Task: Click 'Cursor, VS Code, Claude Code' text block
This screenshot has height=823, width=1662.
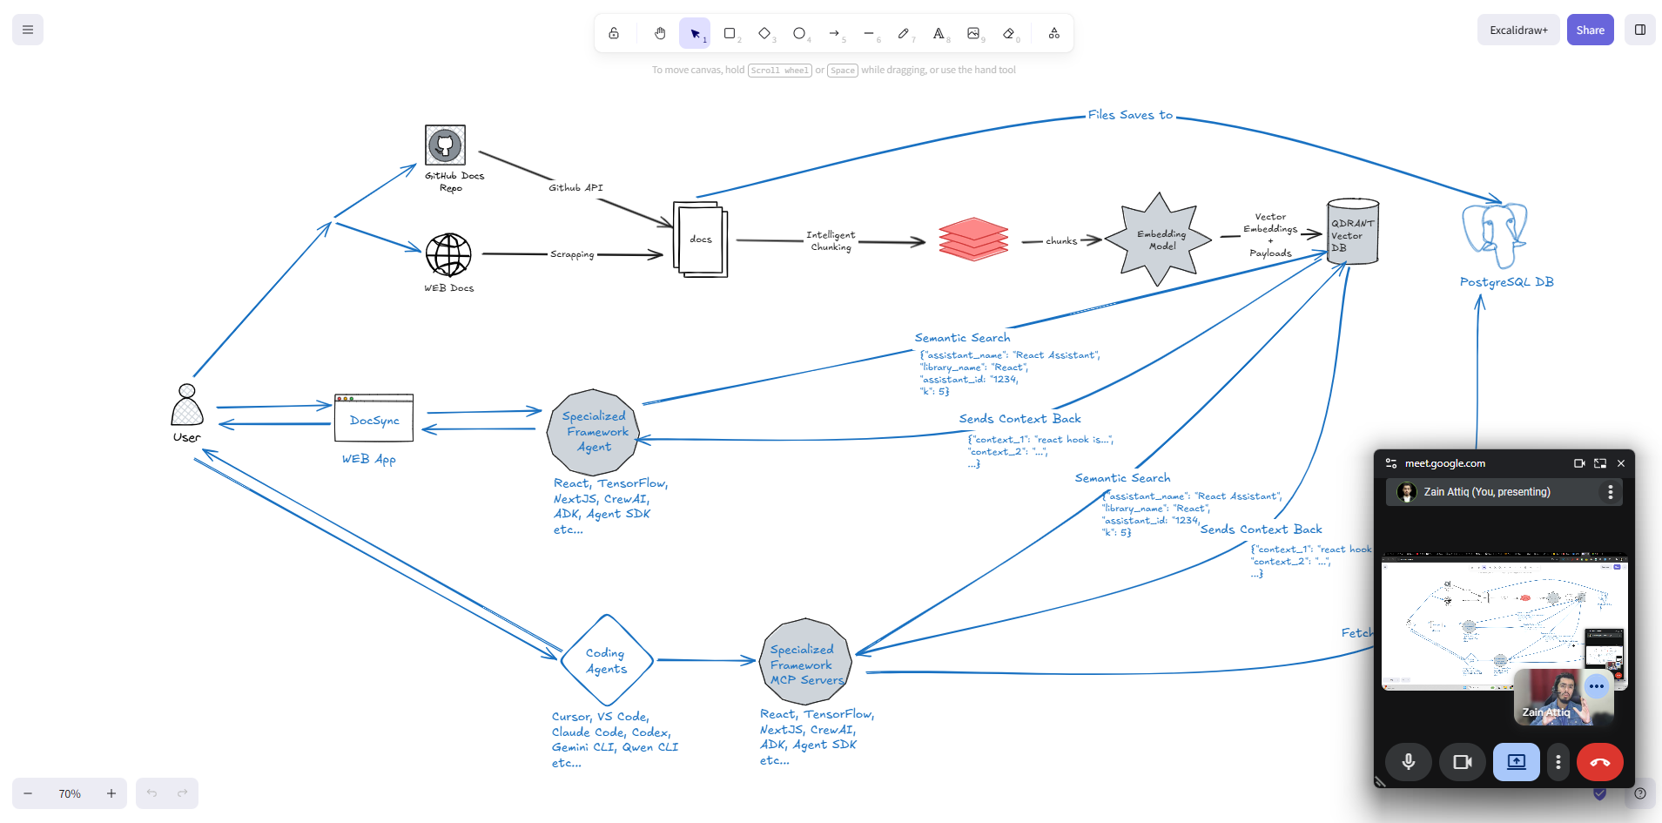Action: (615, 739)
